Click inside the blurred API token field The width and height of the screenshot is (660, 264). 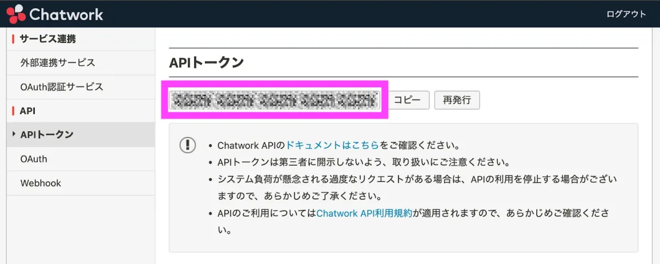274,100
